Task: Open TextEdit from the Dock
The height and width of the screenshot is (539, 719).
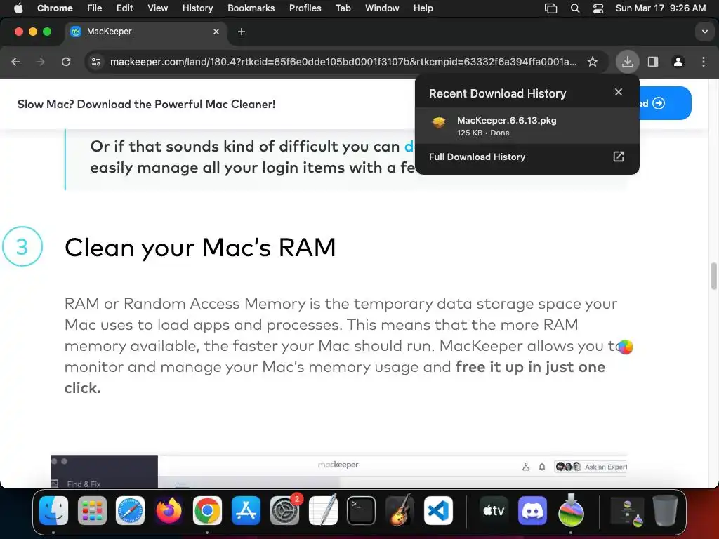Action: [323, 510]
